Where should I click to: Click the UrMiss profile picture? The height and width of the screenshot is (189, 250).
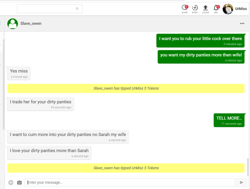pos(227,9)
